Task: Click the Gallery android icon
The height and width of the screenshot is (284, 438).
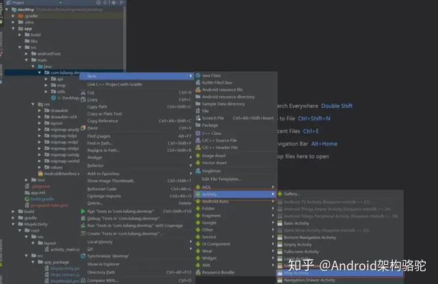Action: click(x=280, y=194)
